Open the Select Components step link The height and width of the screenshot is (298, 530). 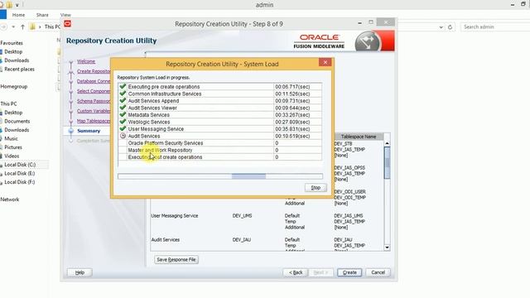(x=94, y=91)
